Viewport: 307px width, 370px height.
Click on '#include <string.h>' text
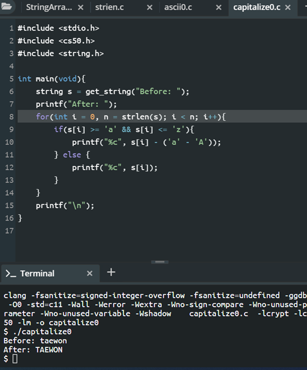[x=61, y=54]
